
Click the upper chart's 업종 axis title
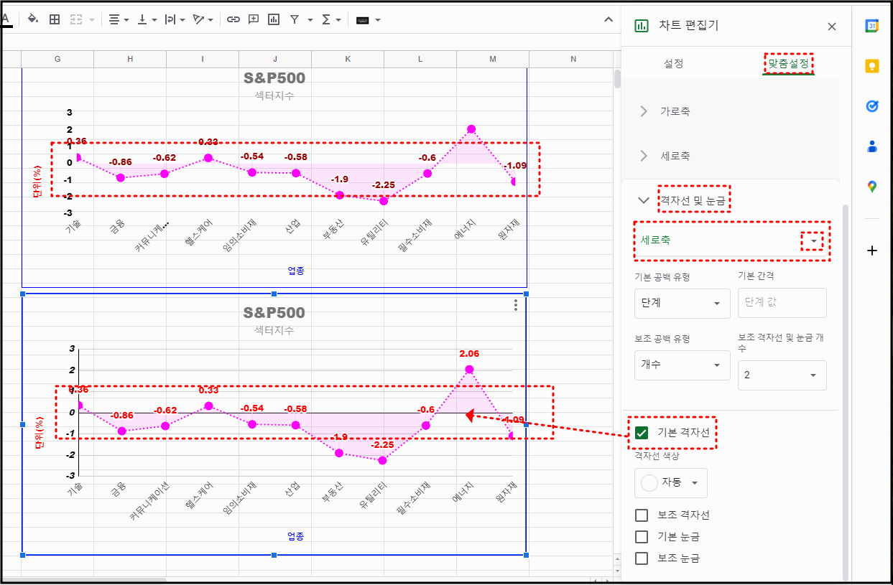[295, 271]
